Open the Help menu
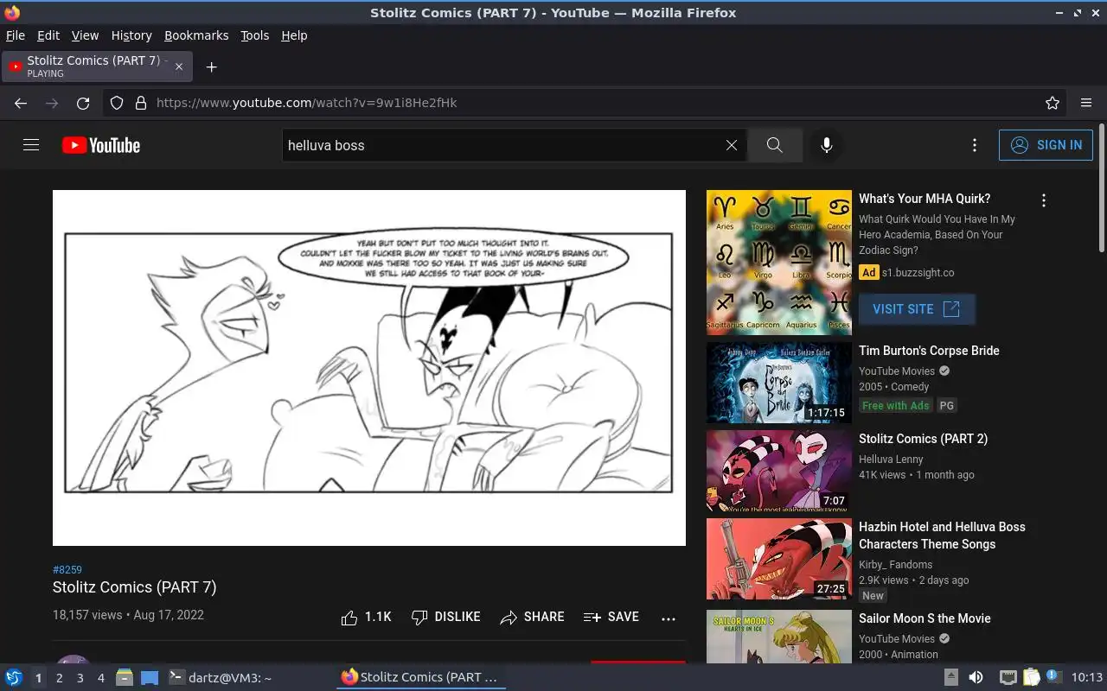 coord(294,35)
